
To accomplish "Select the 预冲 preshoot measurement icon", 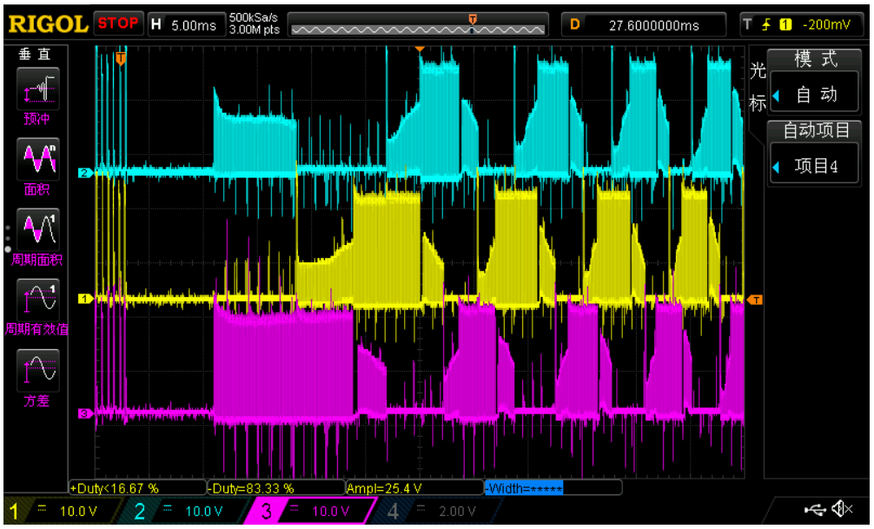I will click(38, 89).
